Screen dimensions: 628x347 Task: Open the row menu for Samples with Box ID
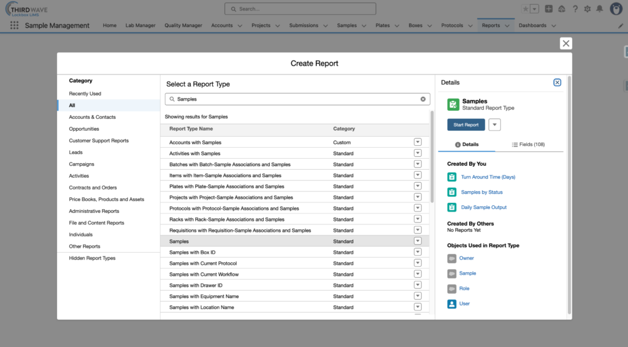pyautogui.click(x=418, y=252)
